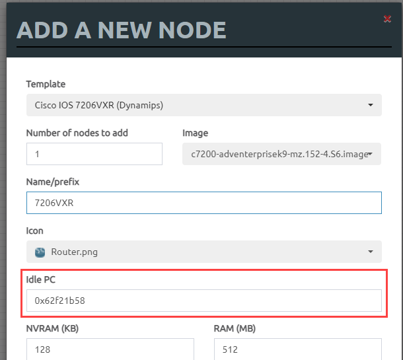Click the RAM (MB) field showing 512
The width and height of the screenshot is (403, 360).
pyautogui.click(x=297, y=349)
